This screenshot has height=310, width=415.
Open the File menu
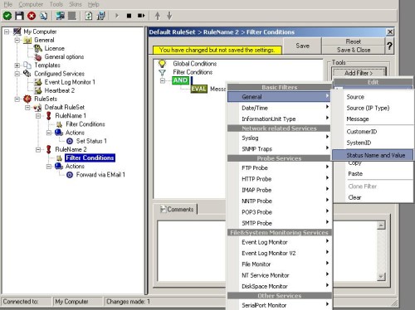[8, 4]
